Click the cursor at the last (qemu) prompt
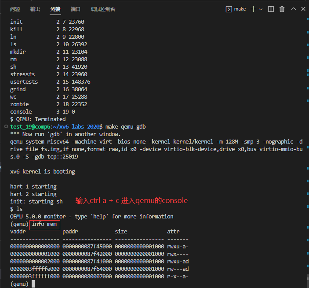 tap(33, 284)
